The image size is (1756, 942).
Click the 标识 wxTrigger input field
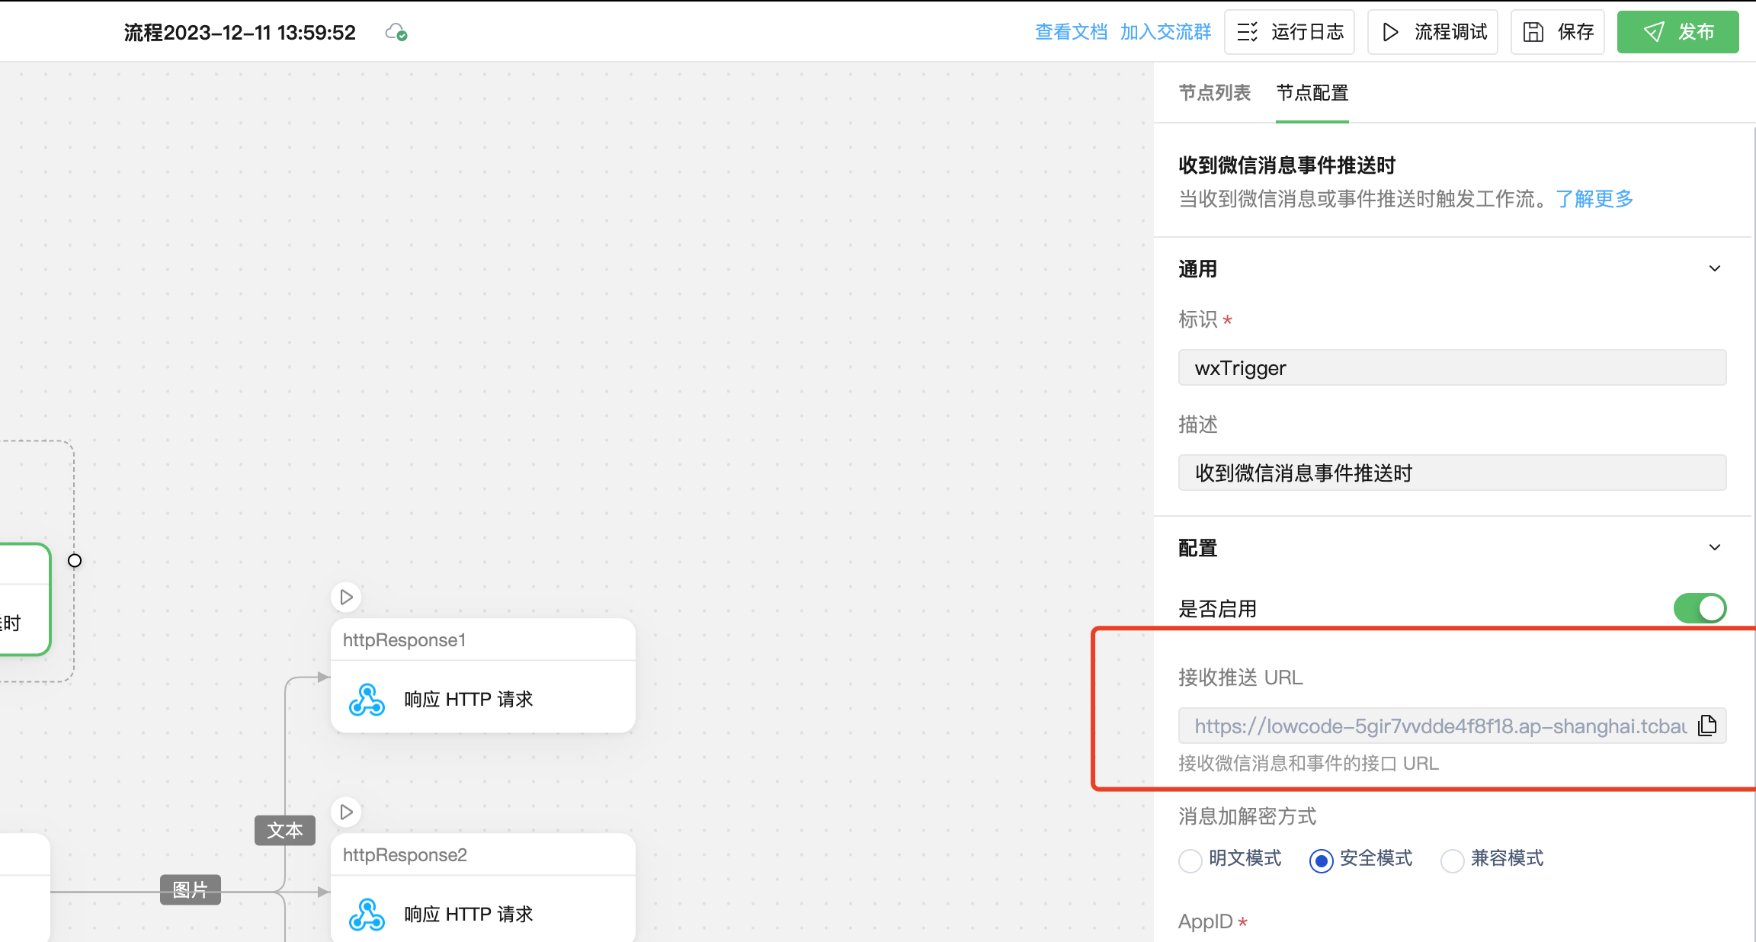coord(1451,368)
